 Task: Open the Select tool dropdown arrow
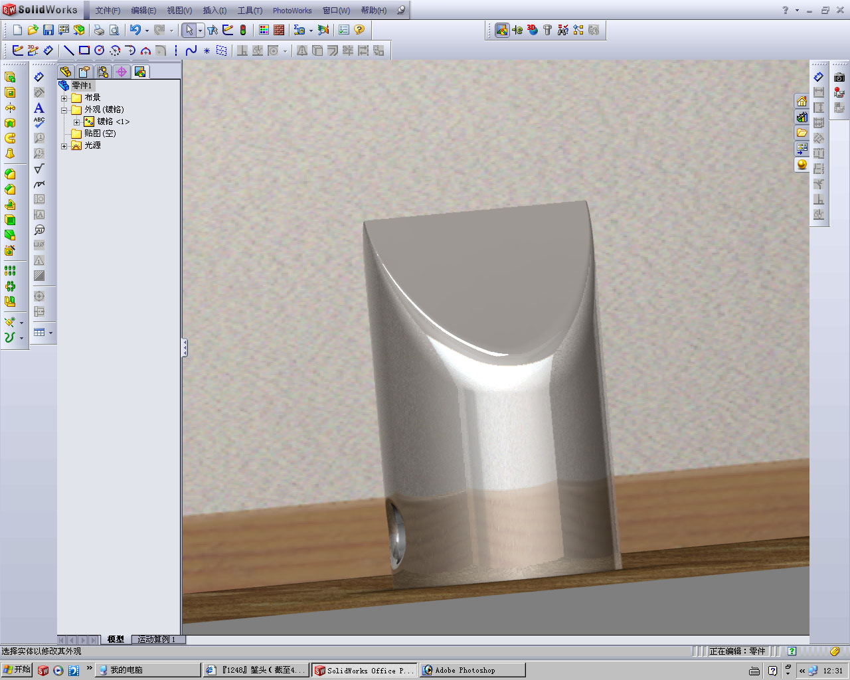click(x=200, y=31)
